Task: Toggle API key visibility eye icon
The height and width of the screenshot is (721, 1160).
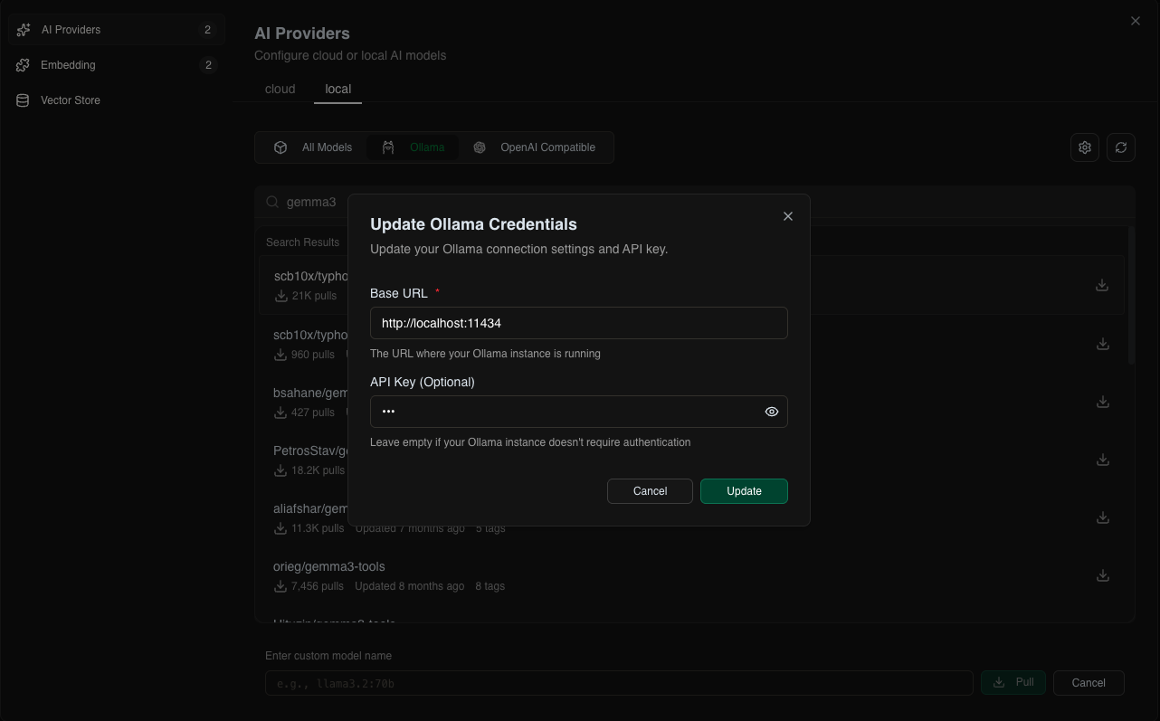Action: point(772,412)
